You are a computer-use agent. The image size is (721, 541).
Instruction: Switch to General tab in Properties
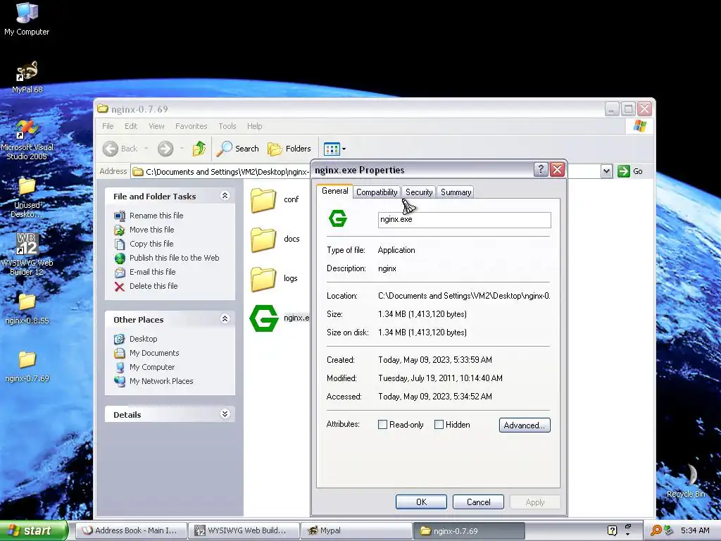click(x=334, y=191)
